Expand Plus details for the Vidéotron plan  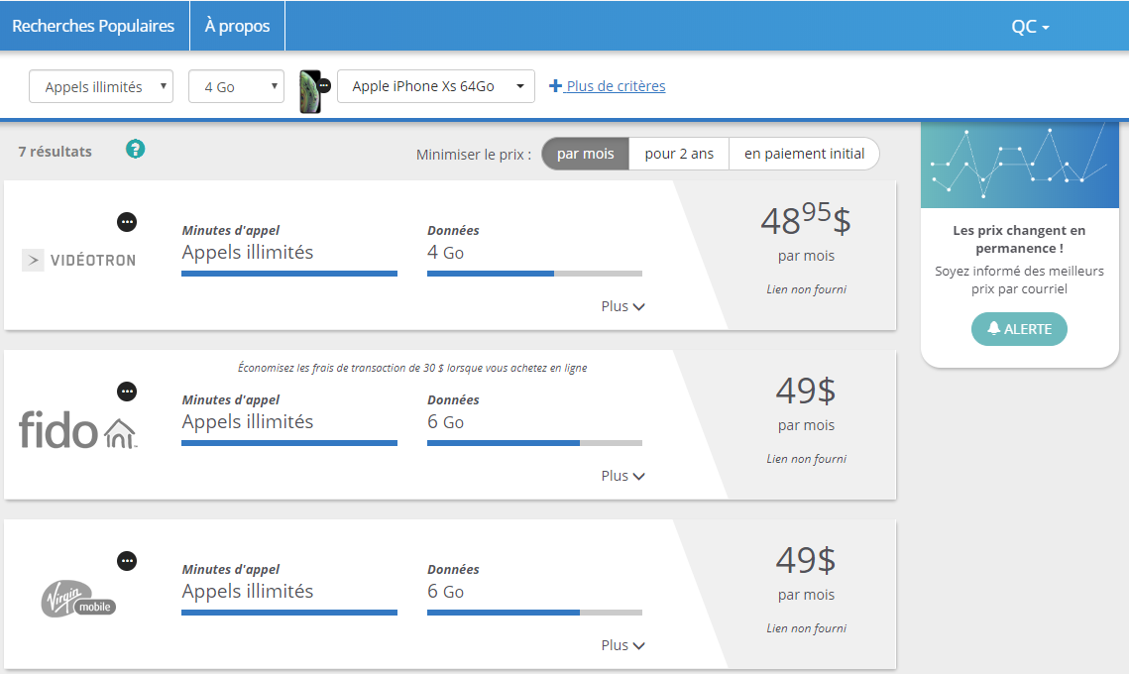pos(622,306)
